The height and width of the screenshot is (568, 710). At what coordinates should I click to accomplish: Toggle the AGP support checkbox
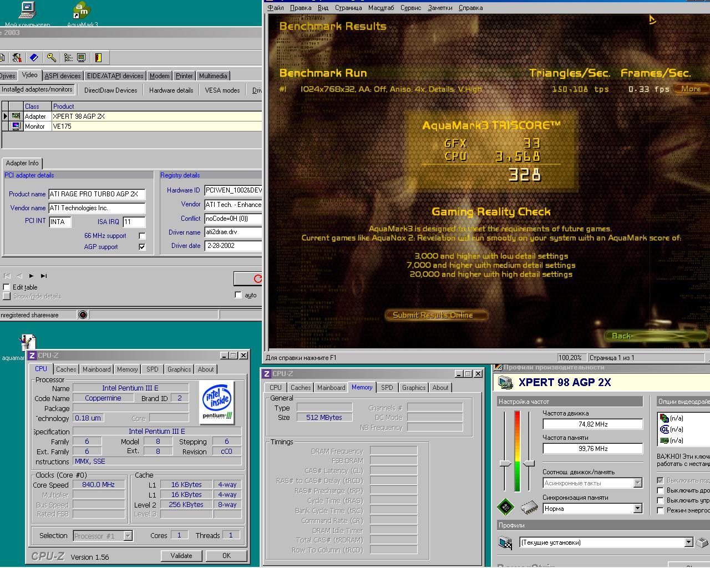pyautogui.click(x=142, y=247)
